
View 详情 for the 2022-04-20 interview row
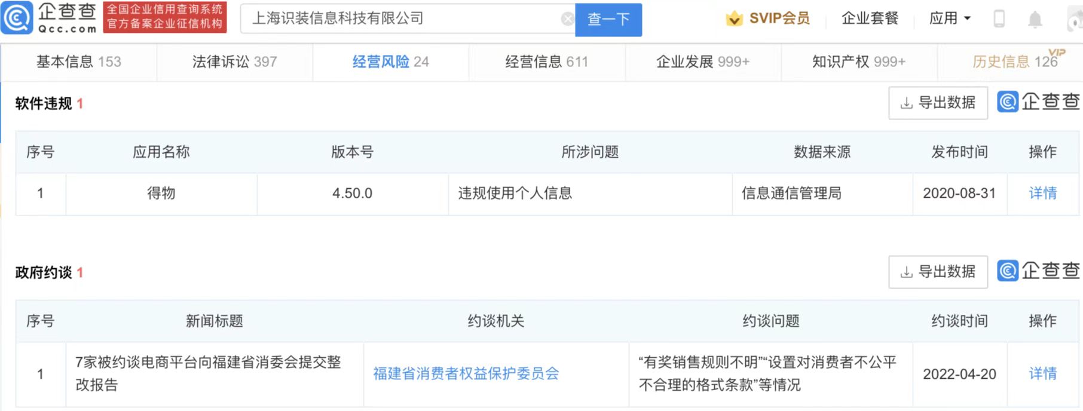pyautogui.click(x=1043, y=374)
